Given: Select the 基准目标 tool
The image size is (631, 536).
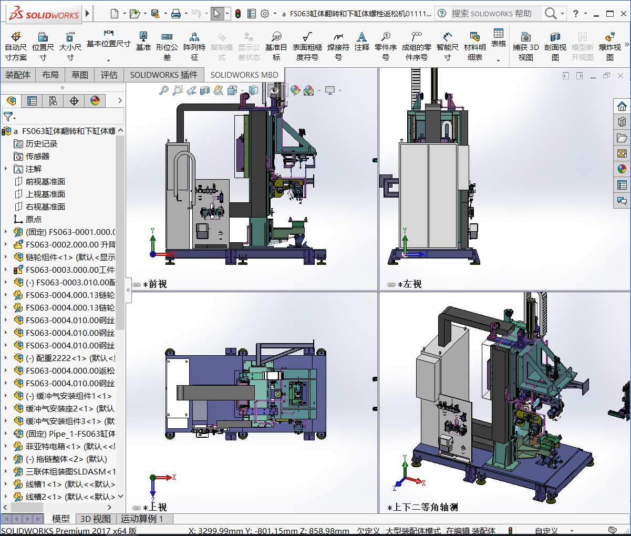Looking at the screenshot, I should pyautogui.click(x=276, y=46).
